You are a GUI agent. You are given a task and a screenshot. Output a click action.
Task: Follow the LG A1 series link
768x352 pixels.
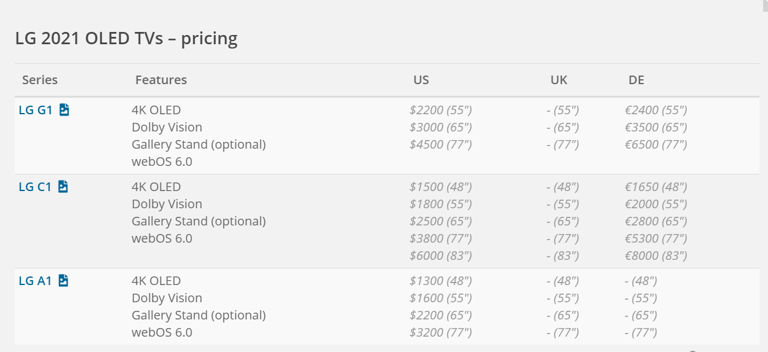(x=35, y=281)
